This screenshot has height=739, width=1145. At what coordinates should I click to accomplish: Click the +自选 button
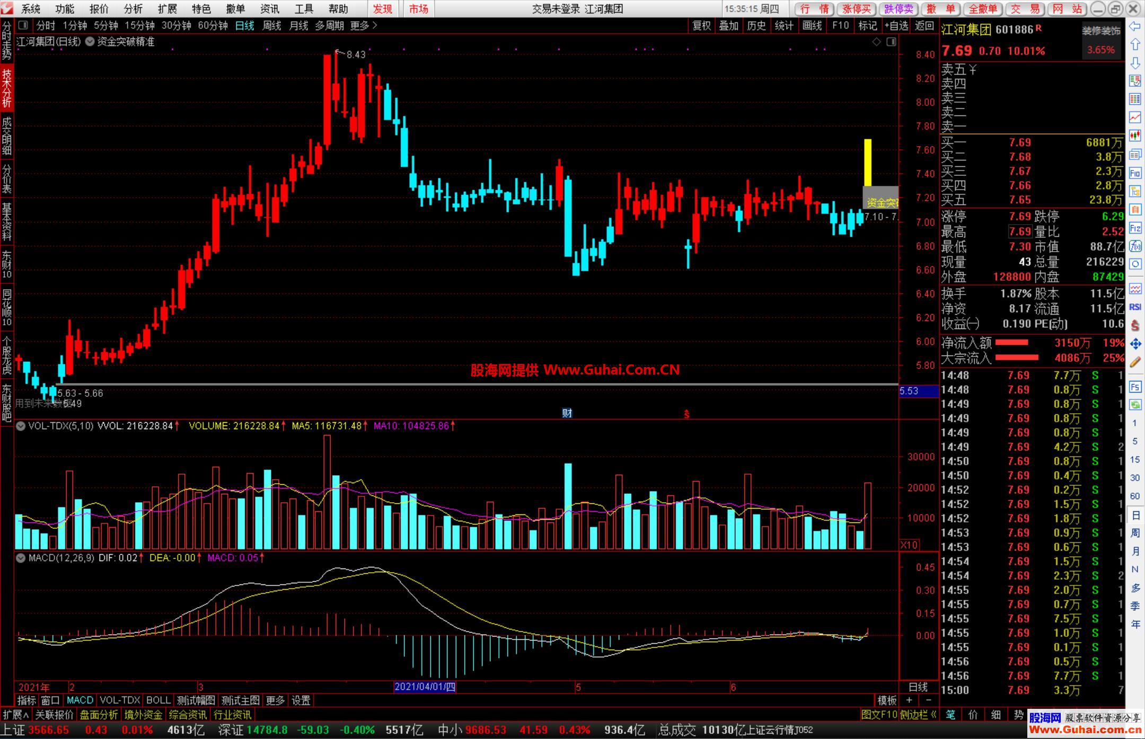point(897,25)
